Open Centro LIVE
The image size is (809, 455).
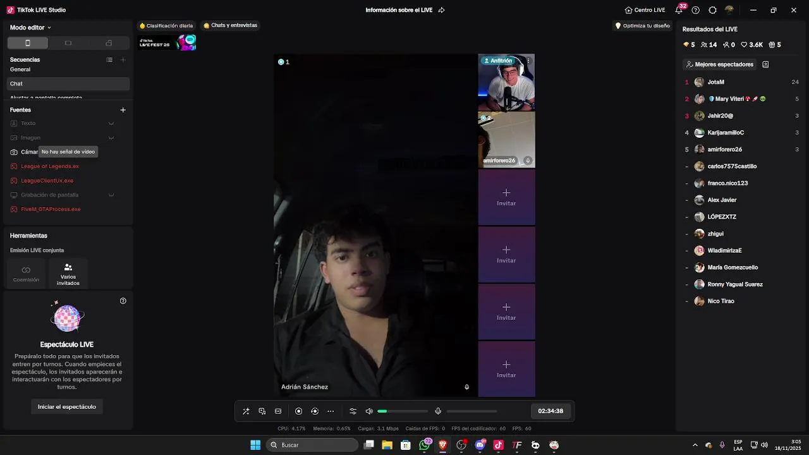tap(645, 10)
